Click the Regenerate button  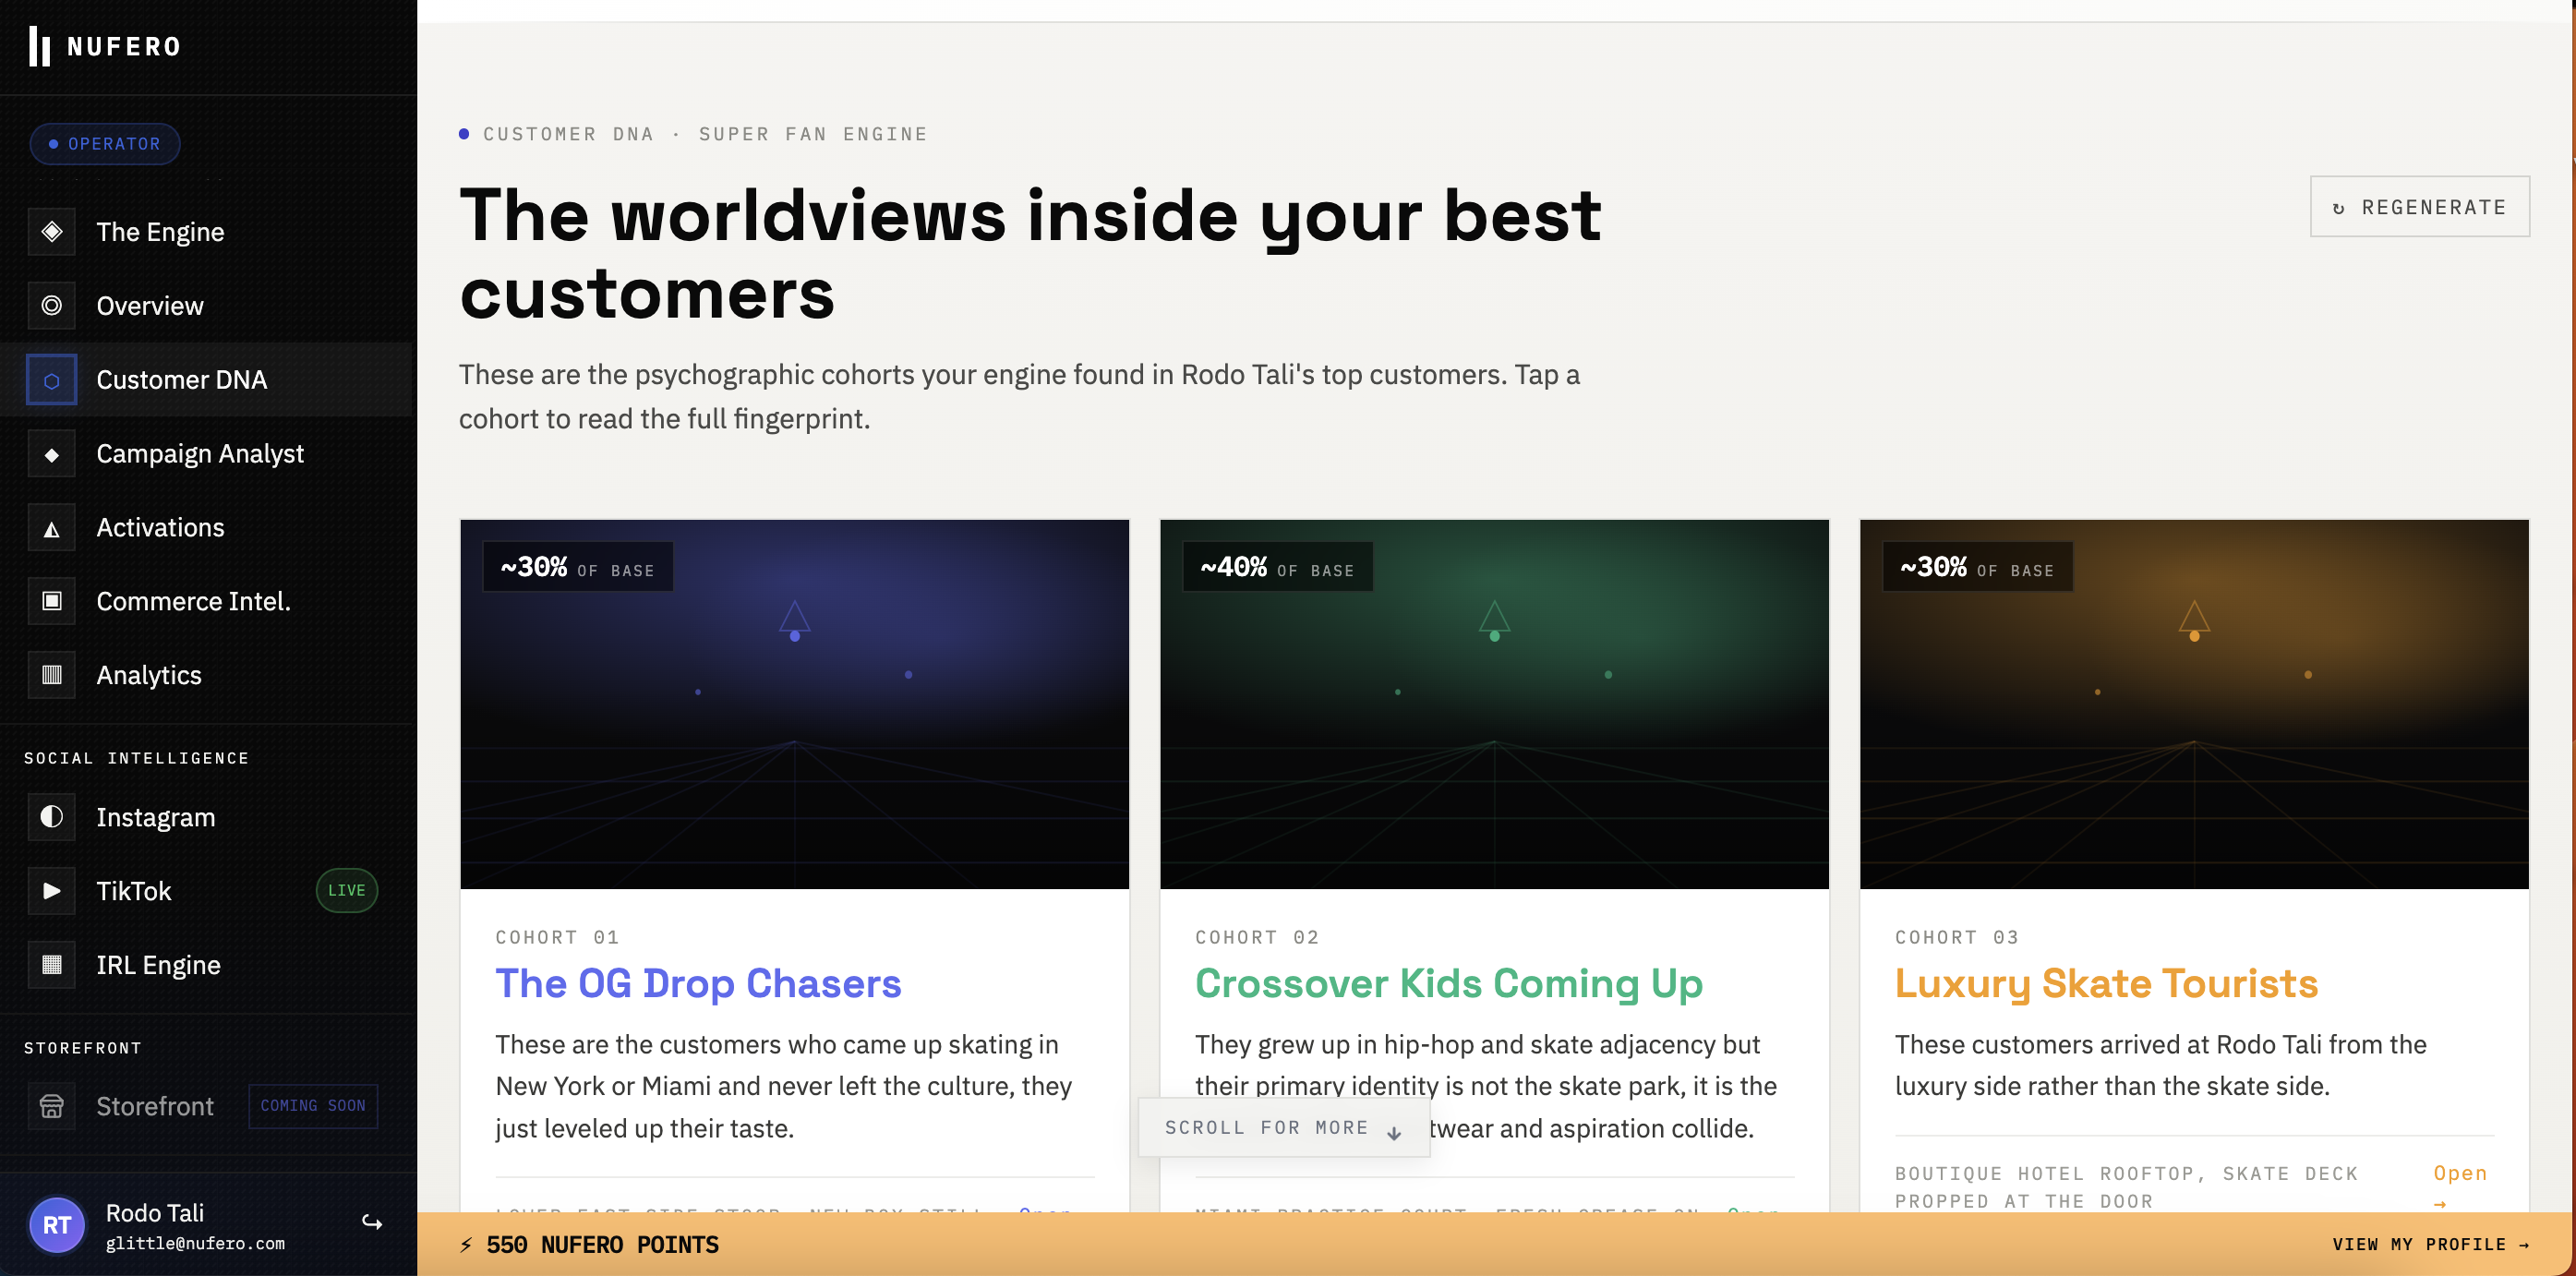2420,207
